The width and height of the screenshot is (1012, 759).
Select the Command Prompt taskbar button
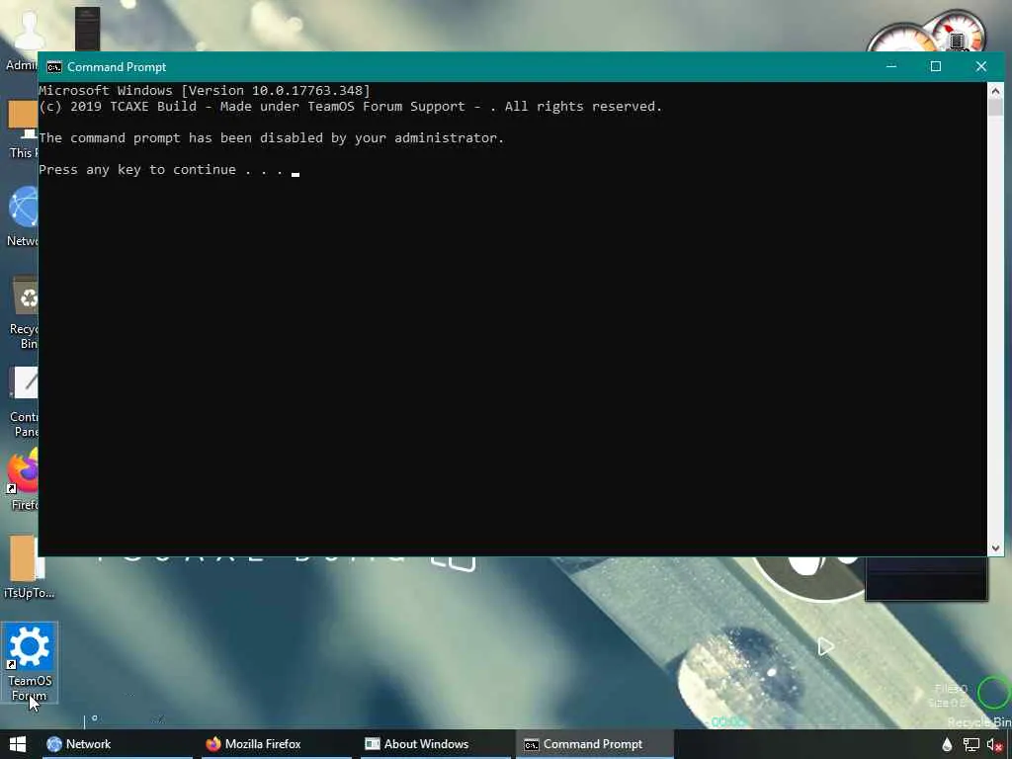pyautogui.click(x=594, y=744)
